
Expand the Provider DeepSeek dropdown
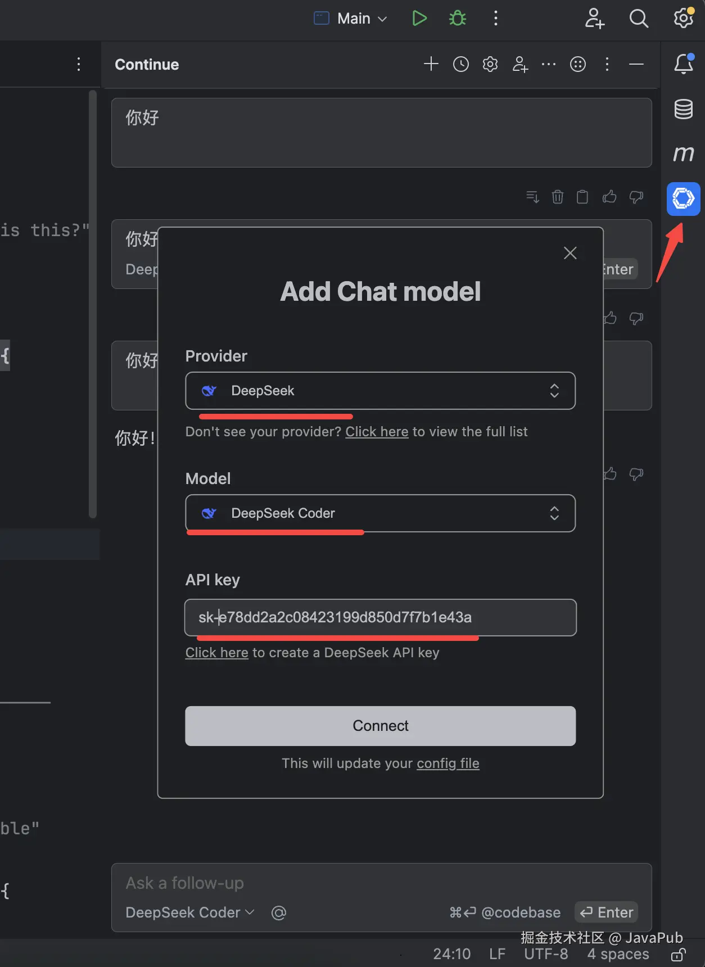point(380,391)
